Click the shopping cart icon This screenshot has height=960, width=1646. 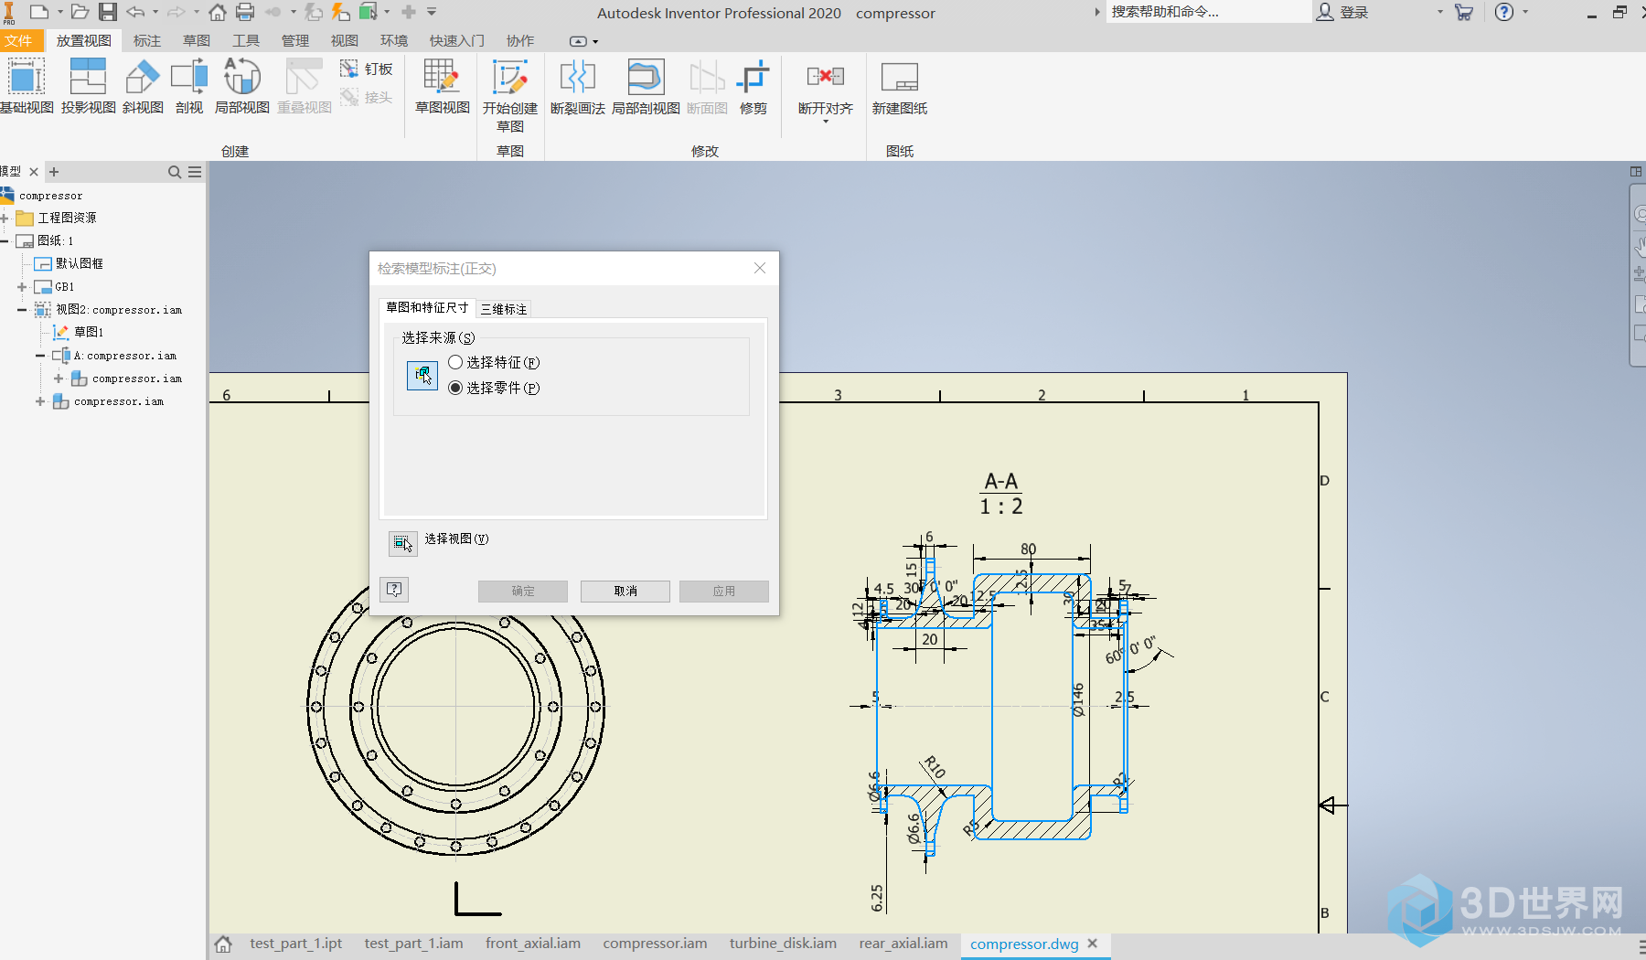pyautogui.click(x=1464, y=12)
